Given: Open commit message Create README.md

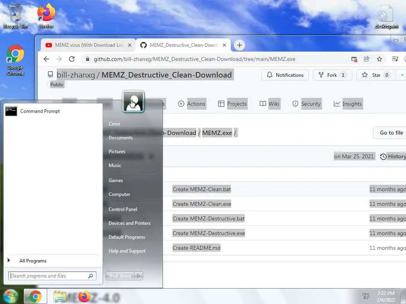Looking at the screenshot, I should pos(197,248).
